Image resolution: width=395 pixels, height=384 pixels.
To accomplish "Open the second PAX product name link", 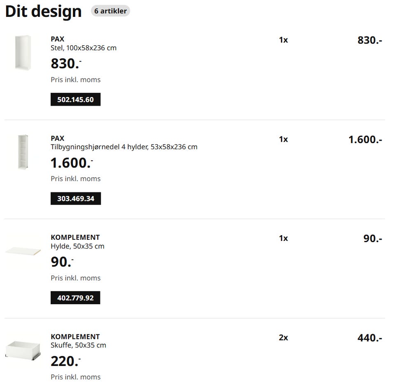I will (58, 138).
